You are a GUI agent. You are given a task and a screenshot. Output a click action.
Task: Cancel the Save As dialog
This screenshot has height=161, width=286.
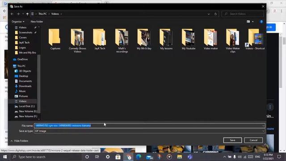tap(253, 140)
